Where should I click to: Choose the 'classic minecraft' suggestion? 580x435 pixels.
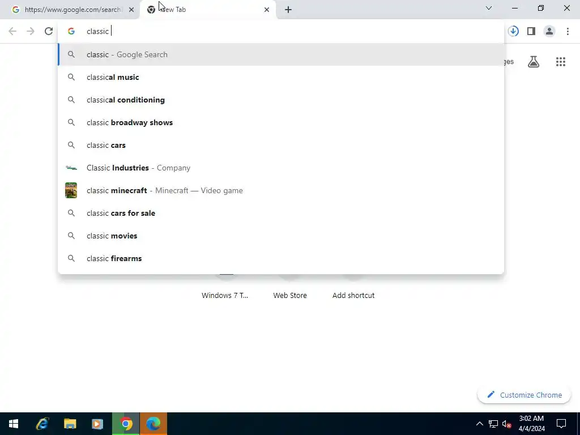pos(281,190)
